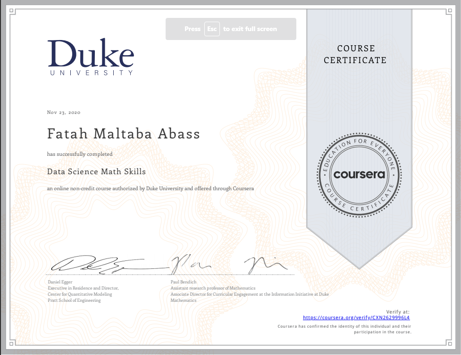This screenshot has width=461, height=355.
Task: Click the name Daniel Egger
Action: point(60,282)
